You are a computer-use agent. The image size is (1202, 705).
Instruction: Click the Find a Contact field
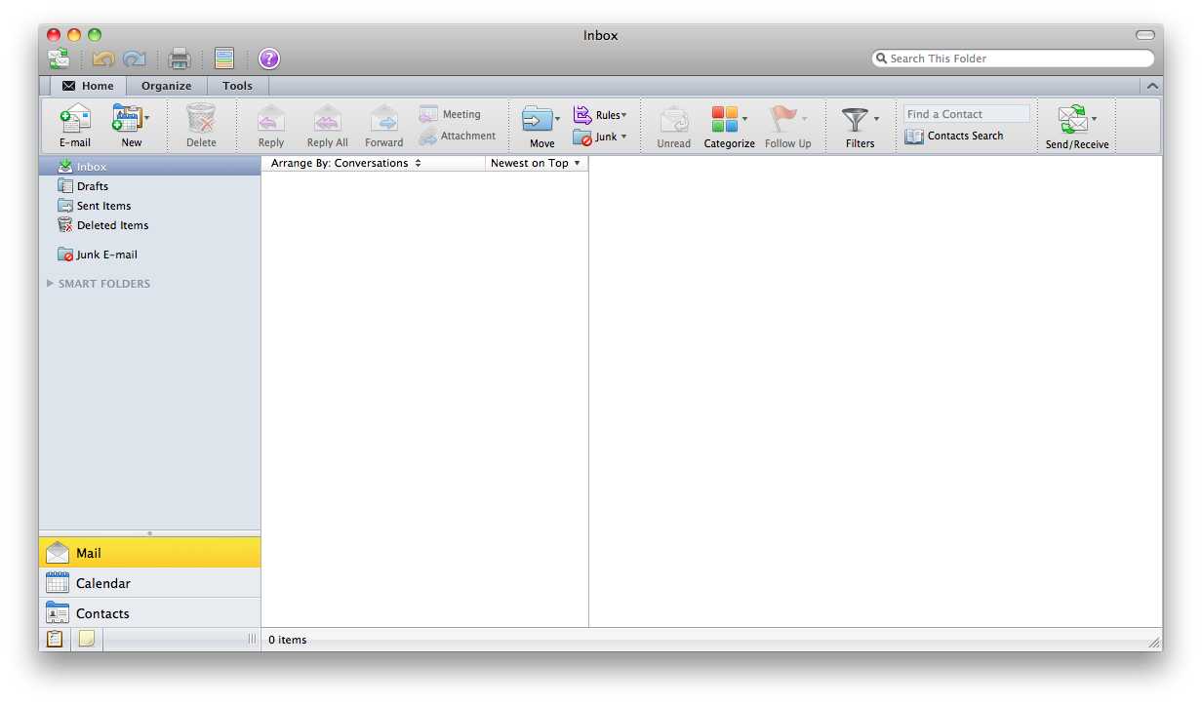coord(965,114)
